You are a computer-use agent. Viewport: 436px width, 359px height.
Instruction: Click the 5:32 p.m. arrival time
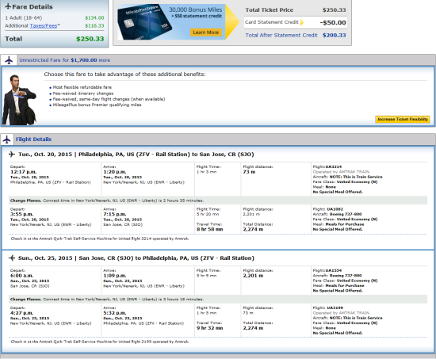pyautogui.click(x=115, y=313)
